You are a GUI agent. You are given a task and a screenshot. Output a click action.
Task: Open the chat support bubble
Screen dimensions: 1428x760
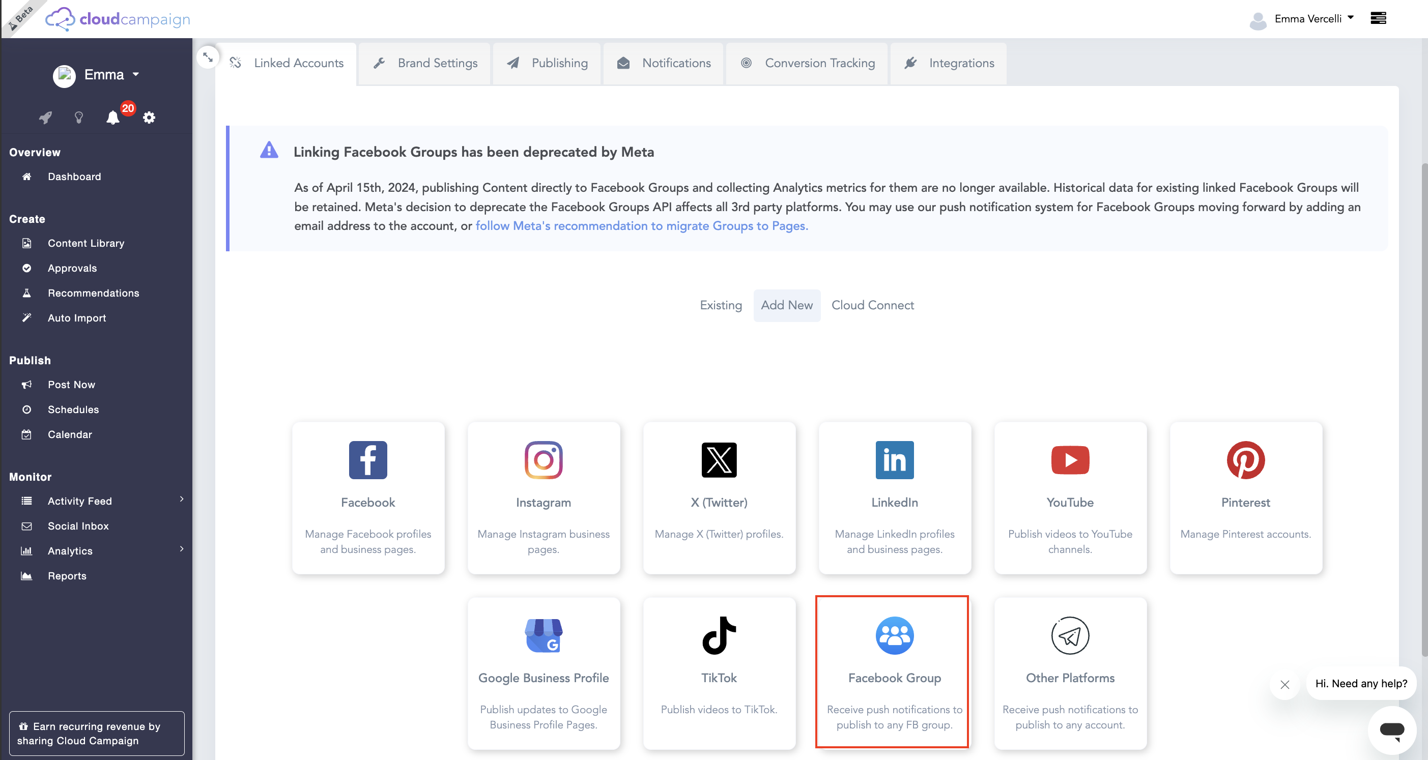[1391, 730]
